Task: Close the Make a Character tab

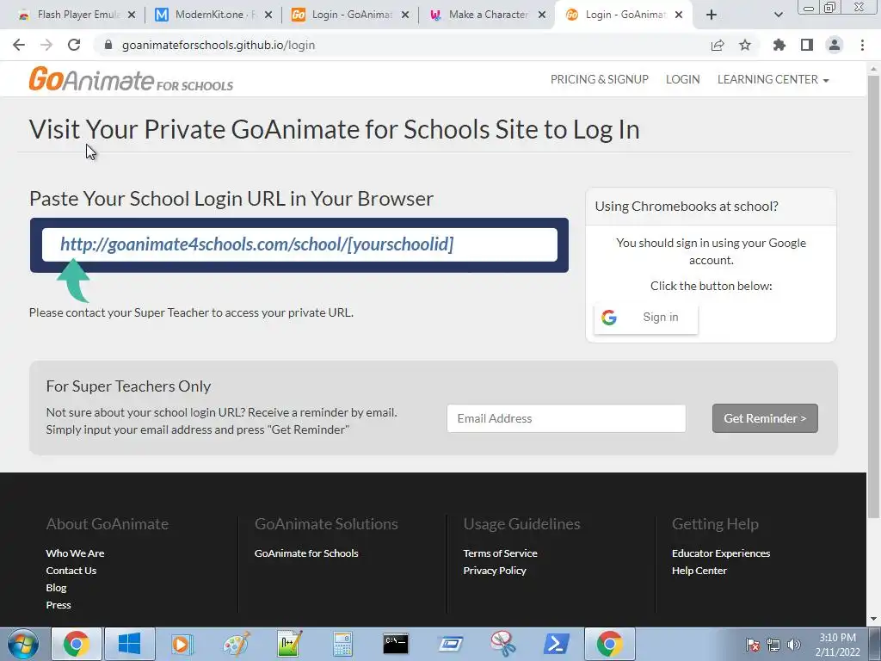Action: [542, 15]
